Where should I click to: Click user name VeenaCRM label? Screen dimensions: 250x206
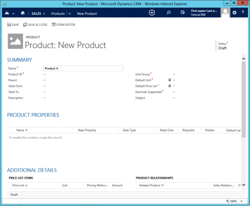[198, 15]
